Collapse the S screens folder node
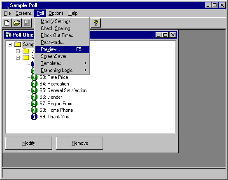The width and height of the screenshot is (228, 180). 18,58
